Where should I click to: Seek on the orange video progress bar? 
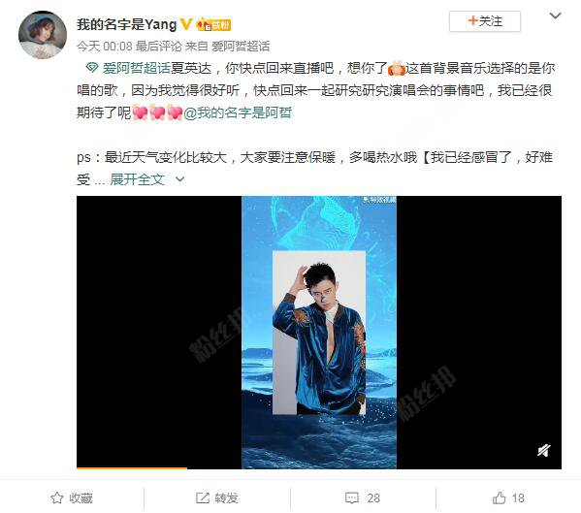click(319, 468)
